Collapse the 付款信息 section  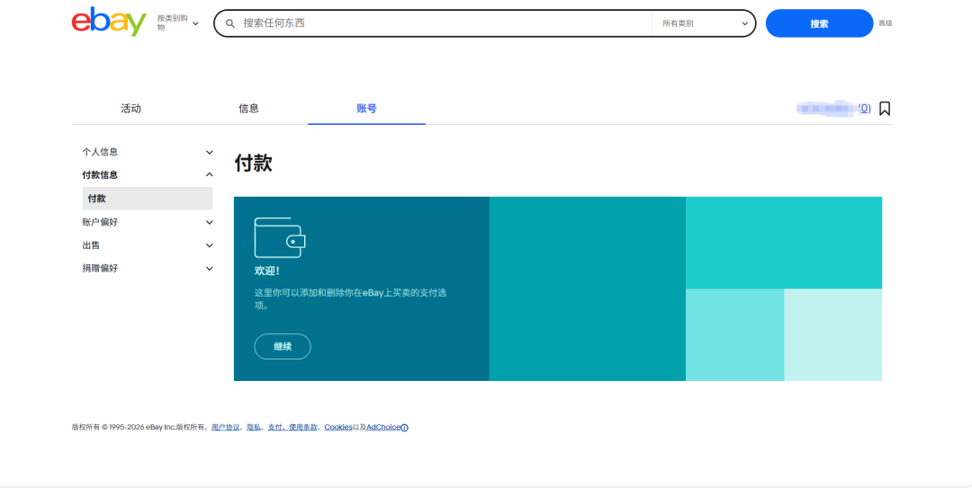point(148,174)
